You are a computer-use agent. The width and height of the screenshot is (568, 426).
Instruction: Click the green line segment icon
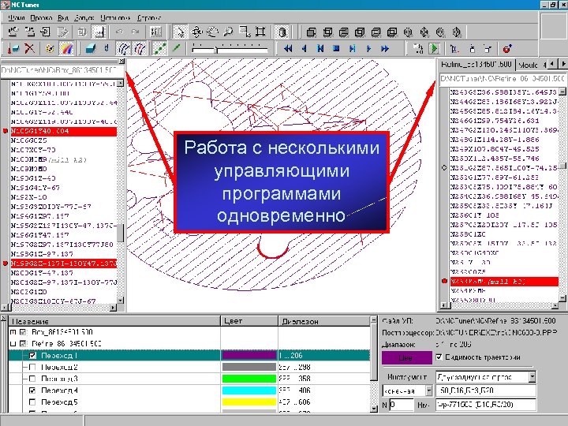[177, 48]
